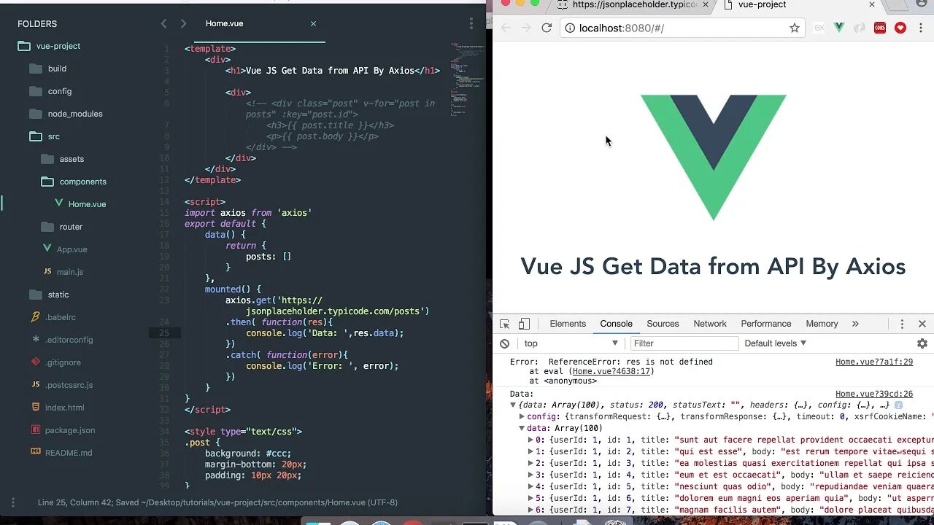Open the 'top' JavaScript context dropdown
The height and width of the screenshot is (525, 934).
pyautogui.click(x=570, y=343)
